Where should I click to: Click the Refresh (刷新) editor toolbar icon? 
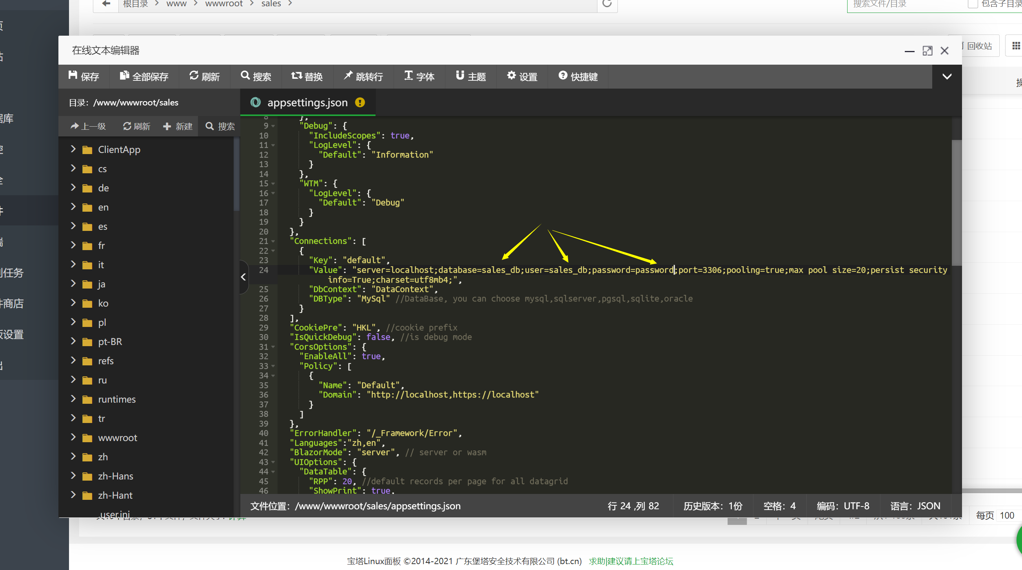(x=194, y=76)
